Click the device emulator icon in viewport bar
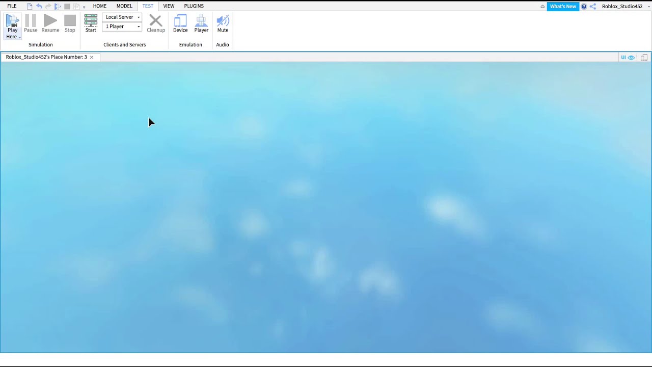652x367 pixels. [644, 58]
